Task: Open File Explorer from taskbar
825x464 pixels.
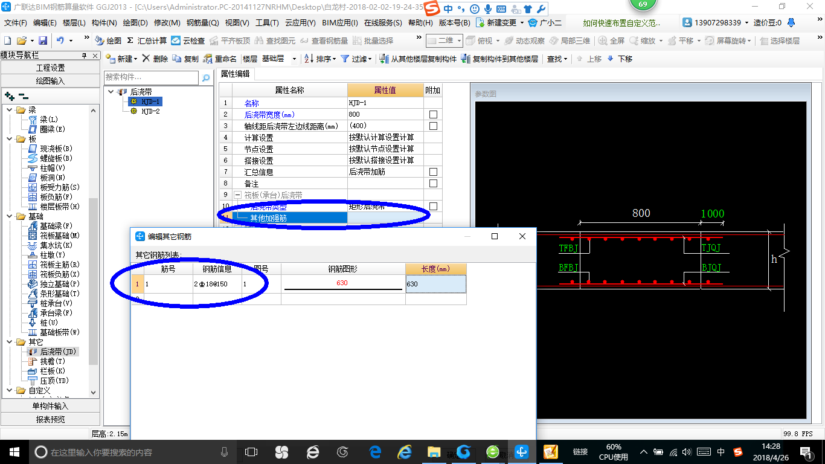Action: coord(434,451)
